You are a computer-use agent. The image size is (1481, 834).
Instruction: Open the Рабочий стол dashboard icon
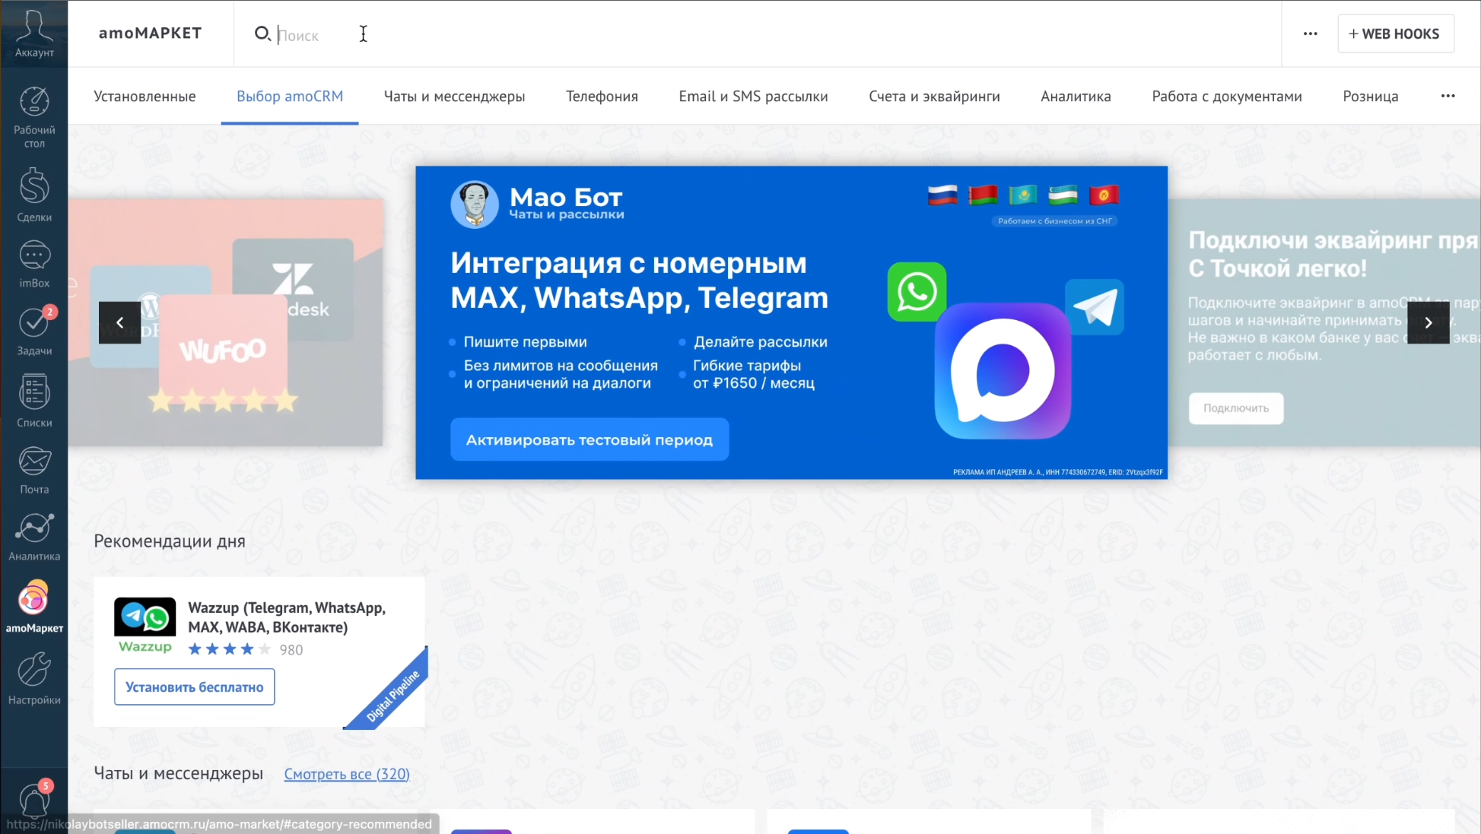[x=34, y=116]
